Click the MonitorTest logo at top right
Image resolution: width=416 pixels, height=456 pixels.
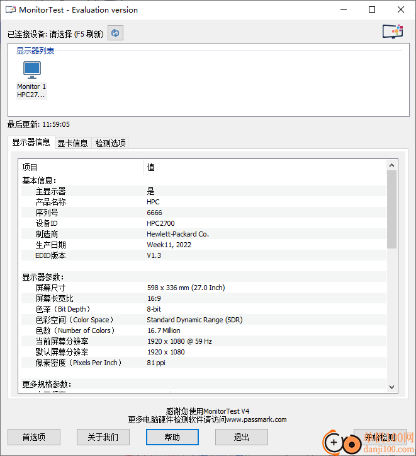393,32
